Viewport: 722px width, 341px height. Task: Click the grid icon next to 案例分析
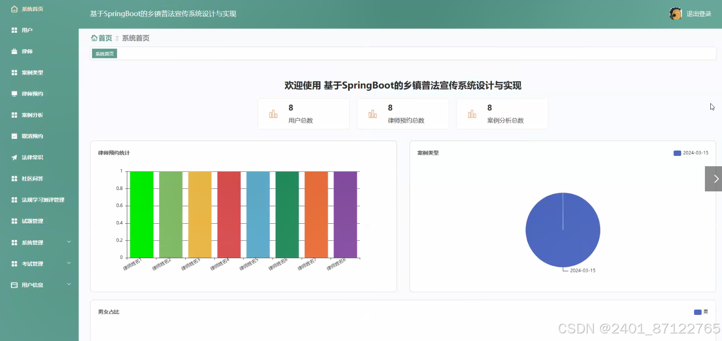(14, 115)
